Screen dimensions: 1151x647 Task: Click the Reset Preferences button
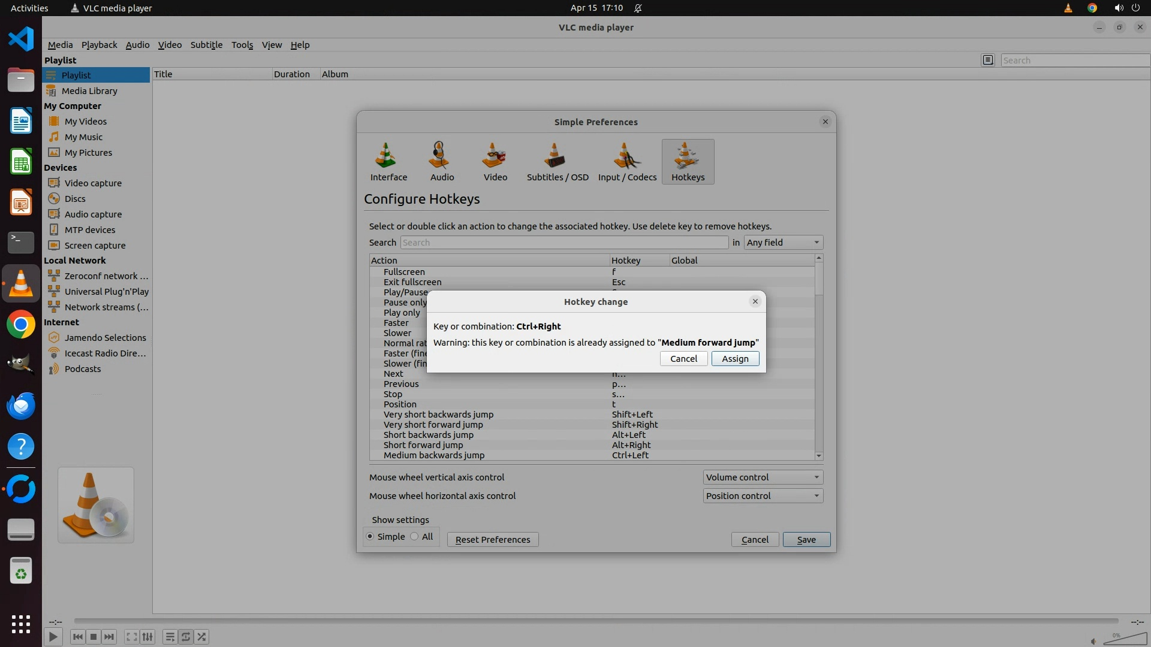492,540
